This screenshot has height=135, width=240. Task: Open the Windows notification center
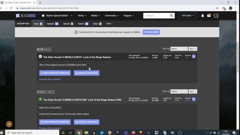pyautogui.click(x=234, y=132)
